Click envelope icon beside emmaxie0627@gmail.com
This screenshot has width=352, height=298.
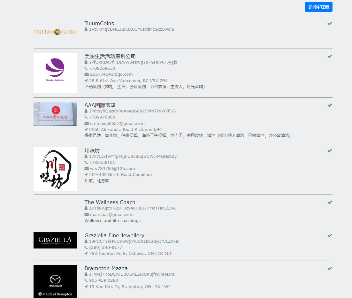coord(87,123)
